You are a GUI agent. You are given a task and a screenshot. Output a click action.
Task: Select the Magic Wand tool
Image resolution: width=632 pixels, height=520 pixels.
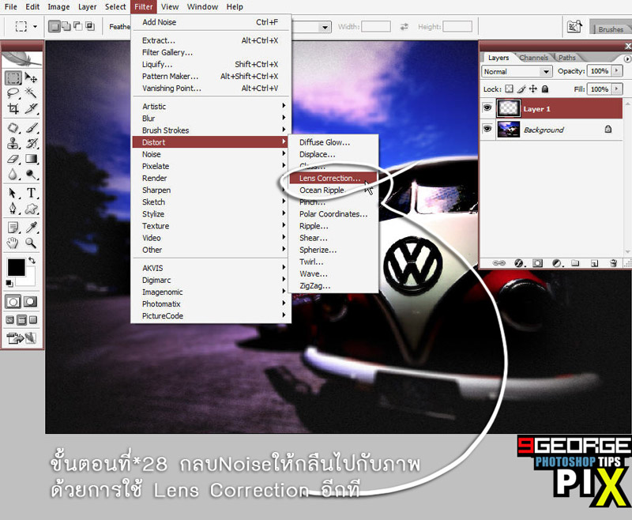click(x=31, y=93)
